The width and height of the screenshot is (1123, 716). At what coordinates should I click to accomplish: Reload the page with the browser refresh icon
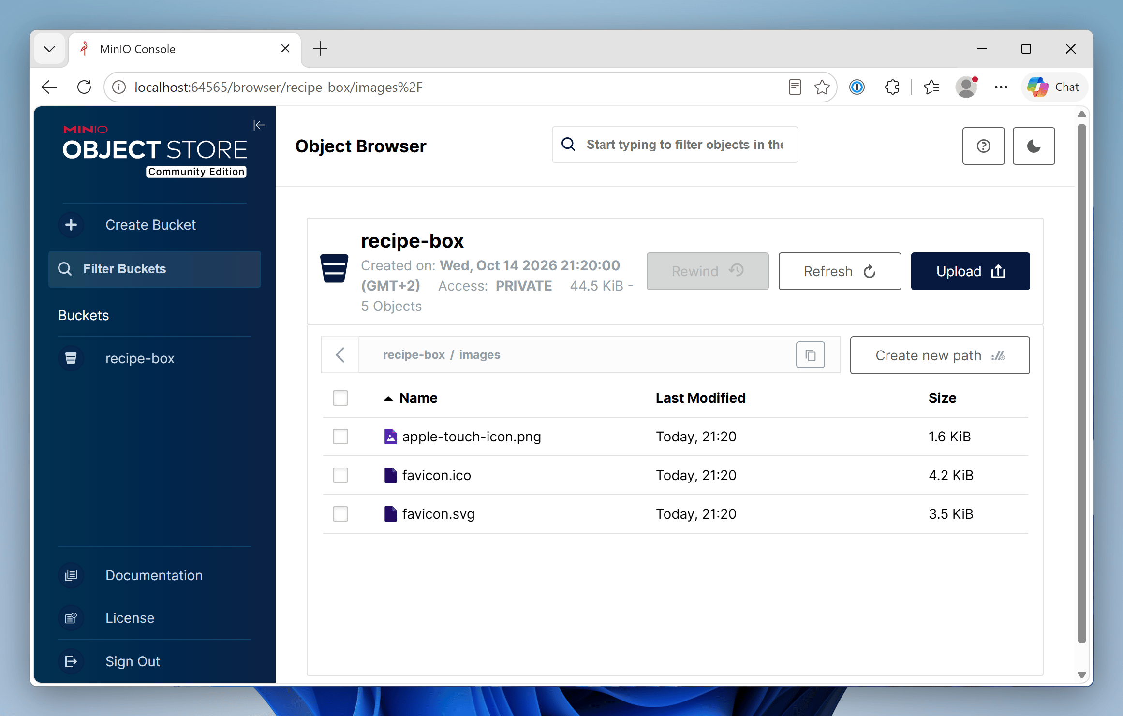(x=84, y=87)
